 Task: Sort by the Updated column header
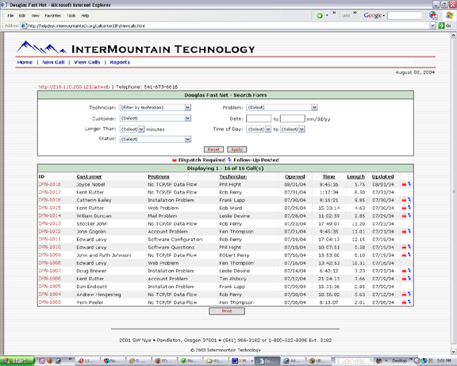pos(383,177)
